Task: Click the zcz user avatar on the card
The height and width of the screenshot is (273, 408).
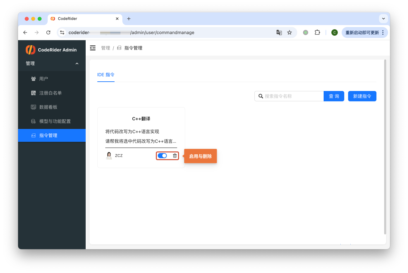Action: (109, 156)
